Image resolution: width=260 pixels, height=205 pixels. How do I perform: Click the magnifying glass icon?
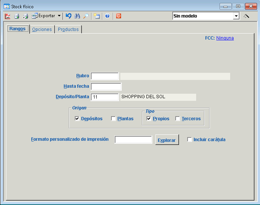click(x=86, y=16)
